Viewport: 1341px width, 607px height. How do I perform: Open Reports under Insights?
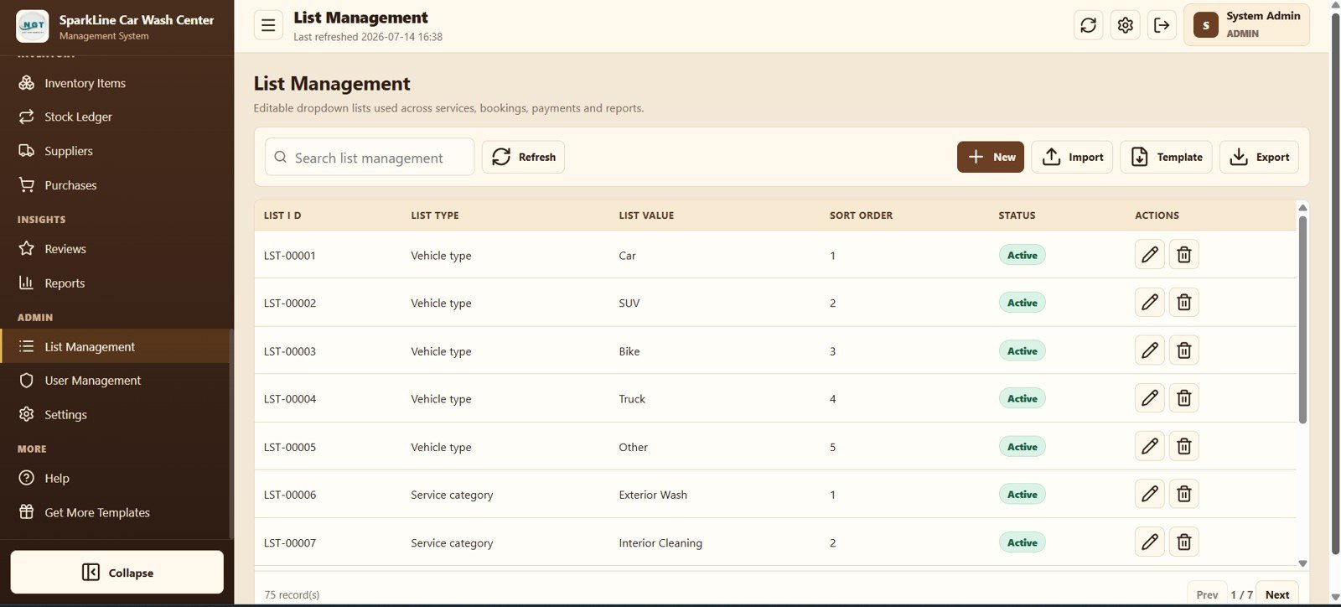115,283
